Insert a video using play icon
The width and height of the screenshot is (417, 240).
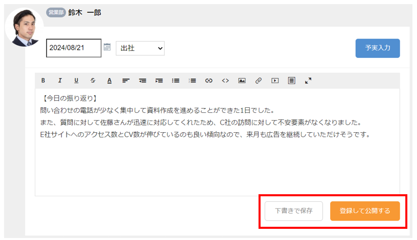(275, 80)
